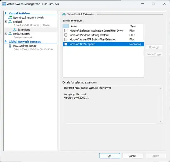Collapse the Virtual Switches section chevron

(6, 13)
